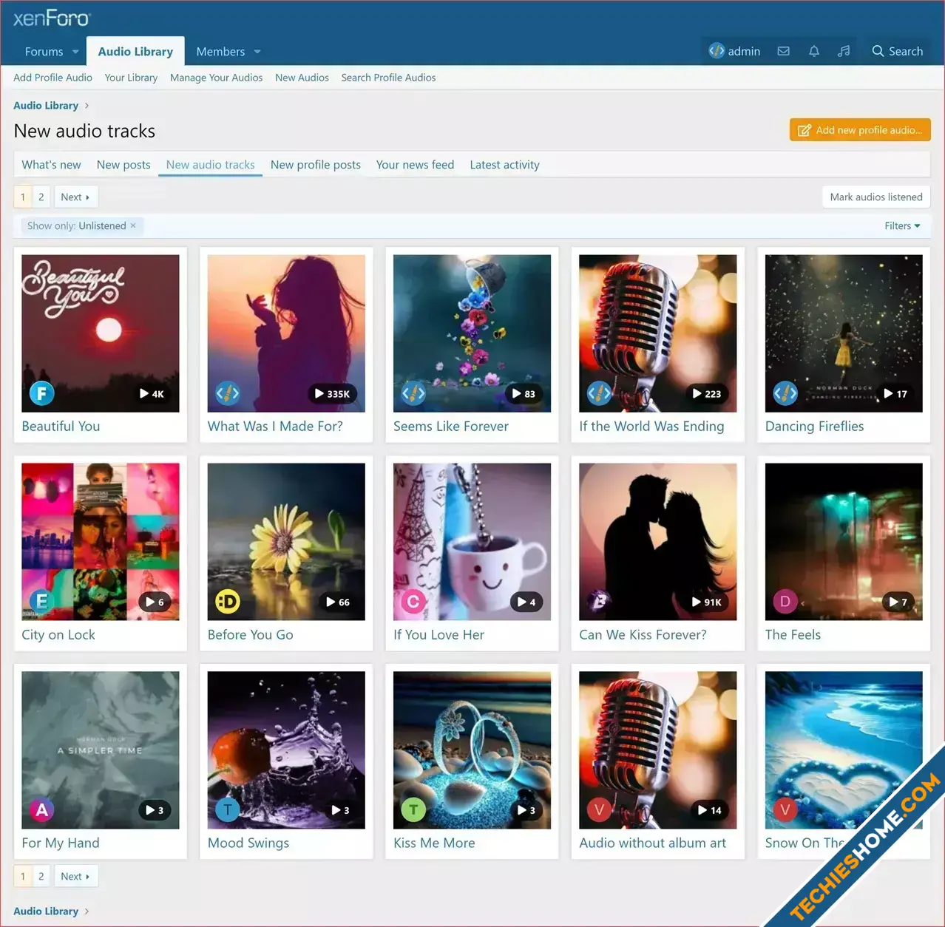945x927 pixels.
Task: Open the inbox envelope icon
Action: click(783, 51)
